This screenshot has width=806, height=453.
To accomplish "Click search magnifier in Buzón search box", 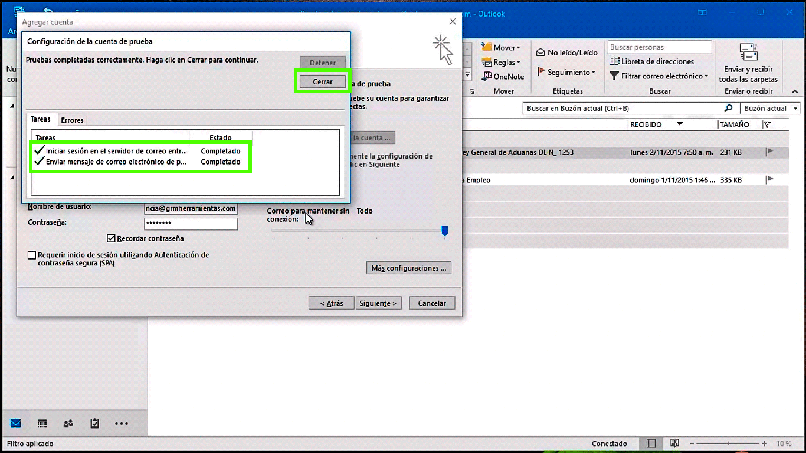I will point(728,109).
